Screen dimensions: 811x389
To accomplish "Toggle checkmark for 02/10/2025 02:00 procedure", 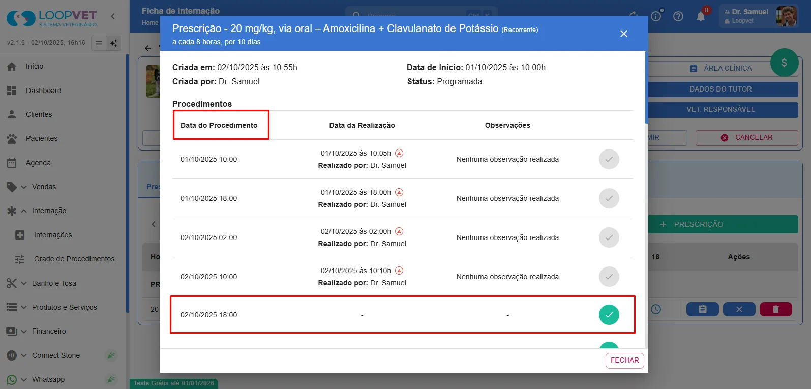I will 609,237.
